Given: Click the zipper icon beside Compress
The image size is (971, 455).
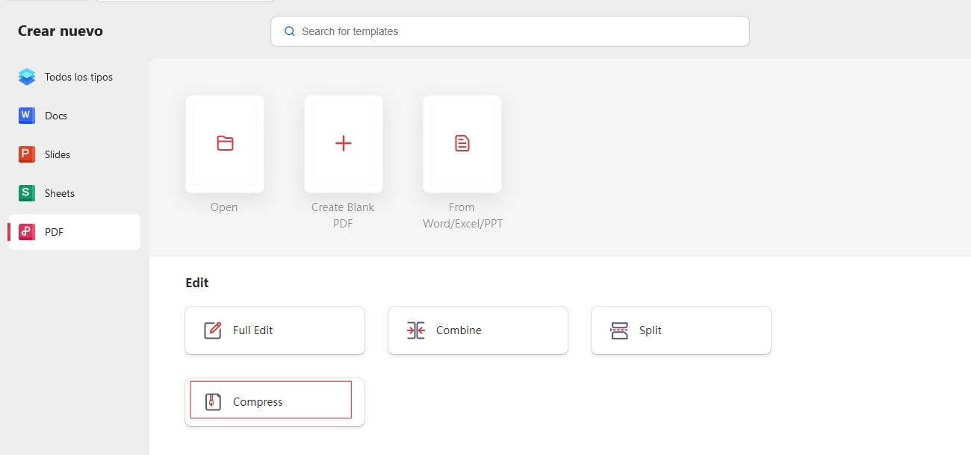Looking at the screenshot, I should pyautogui.click(x=213, y=402).
